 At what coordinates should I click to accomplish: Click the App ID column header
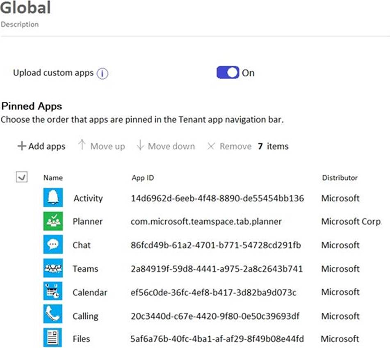tap(142, 178)
